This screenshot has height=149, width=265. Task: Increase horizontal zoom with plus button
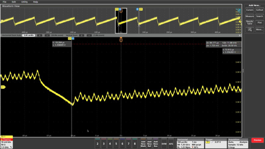coord(40,35)
